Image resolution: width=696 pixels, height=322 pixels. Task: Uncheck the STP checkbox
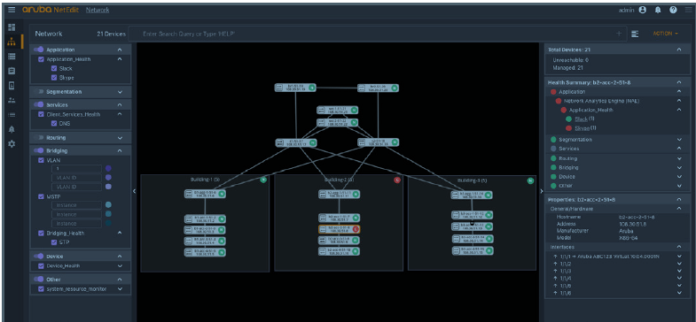pyautogui.click(x=54, y=242)
